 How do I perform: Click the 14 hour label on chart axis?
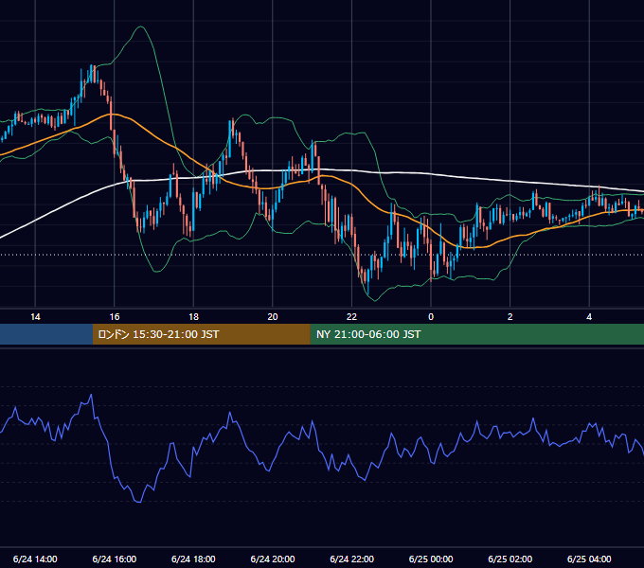[x=35, y=317]
